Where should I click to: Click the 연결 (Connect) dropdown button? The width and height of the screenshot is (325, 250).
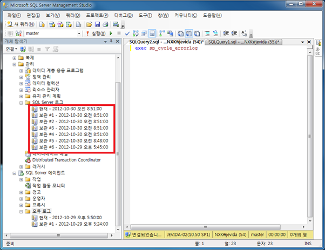11,49
